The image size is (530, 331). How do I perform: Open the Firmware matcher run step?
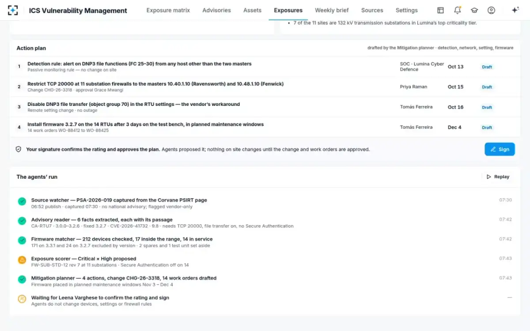point(265,242)
